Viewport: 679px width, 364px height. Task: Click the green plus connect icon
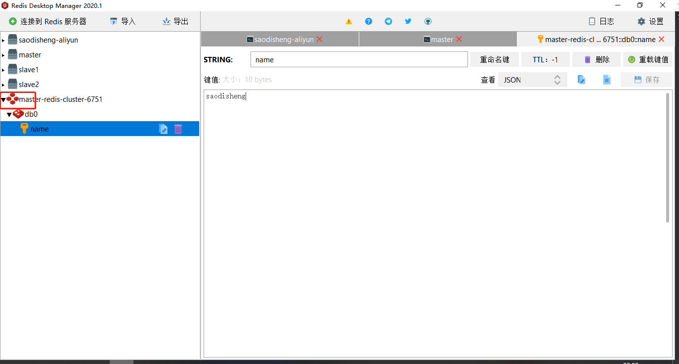(13, 21)
